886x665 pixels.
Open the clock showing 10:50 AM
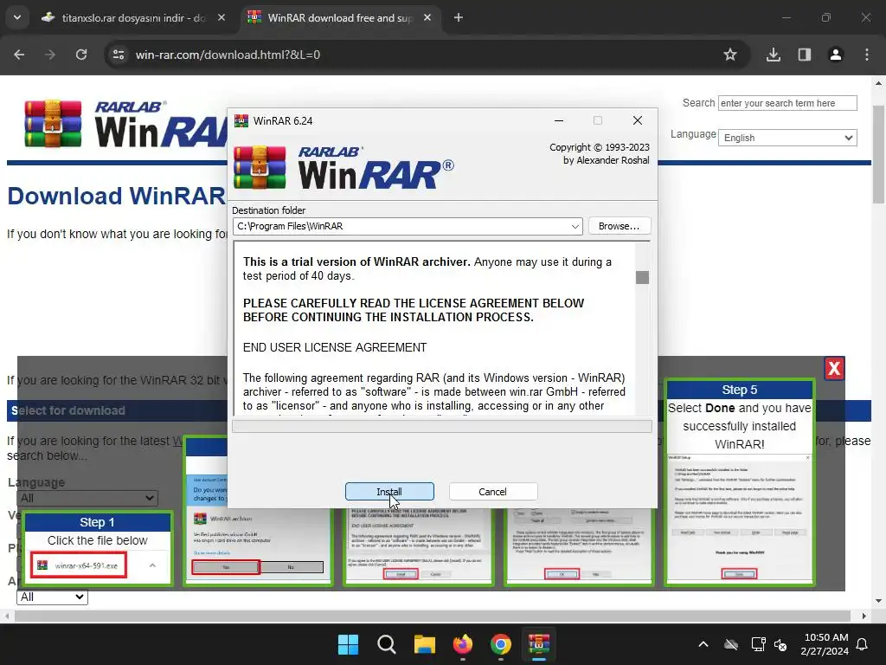pos(825,644)
